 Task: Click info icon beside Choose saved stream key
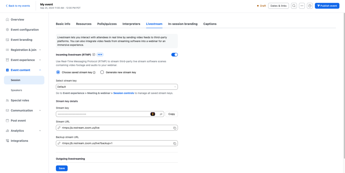pyautogui.click(x=94, y=72)
